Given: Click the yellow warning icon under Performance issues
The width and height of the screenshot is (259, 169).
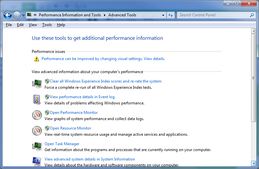Looking at the screenshot, I should pos(37,59).
